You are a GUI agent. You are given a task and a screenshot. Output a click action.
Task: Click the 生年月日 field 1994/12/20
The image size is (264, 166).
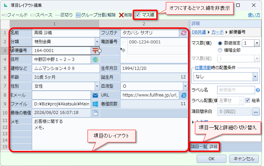[154, 68]
